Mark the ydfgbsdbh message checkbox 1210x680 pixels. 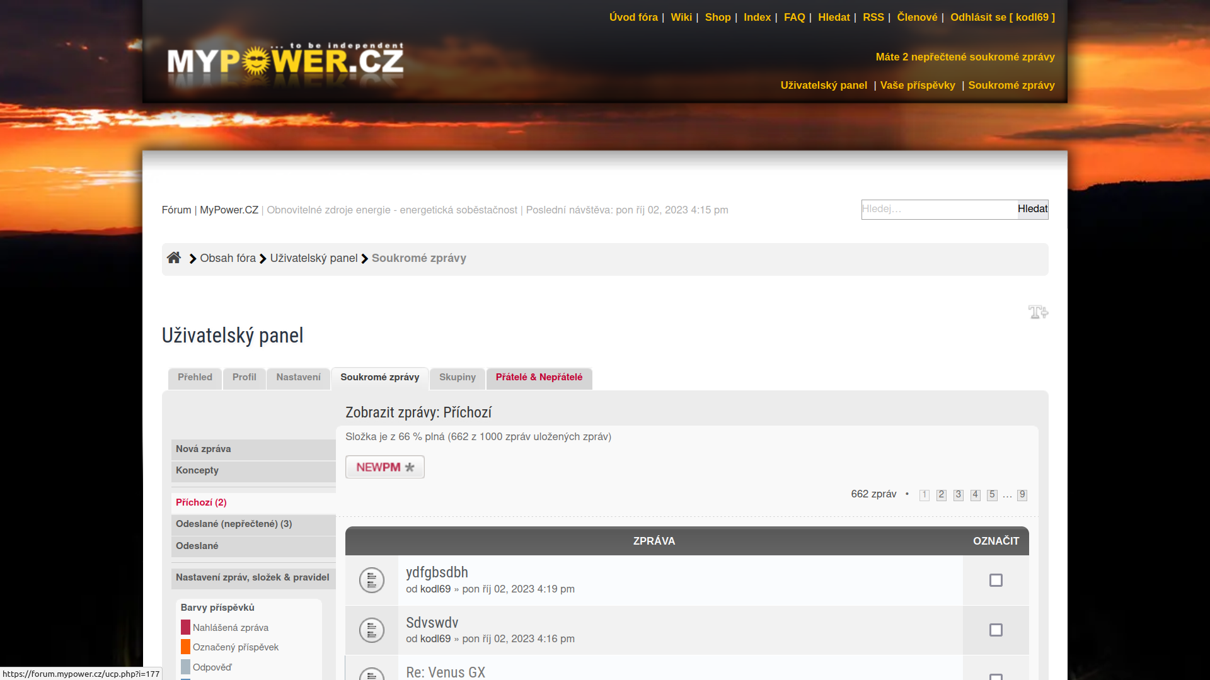pyautogui.click(x=996, y=581)
